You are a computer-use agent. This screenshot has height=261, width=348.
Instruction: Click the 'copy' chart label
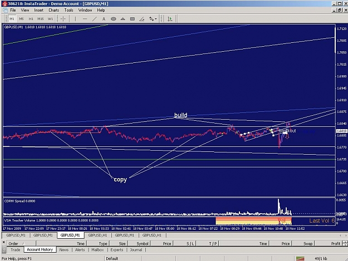(x=120, y=179)
